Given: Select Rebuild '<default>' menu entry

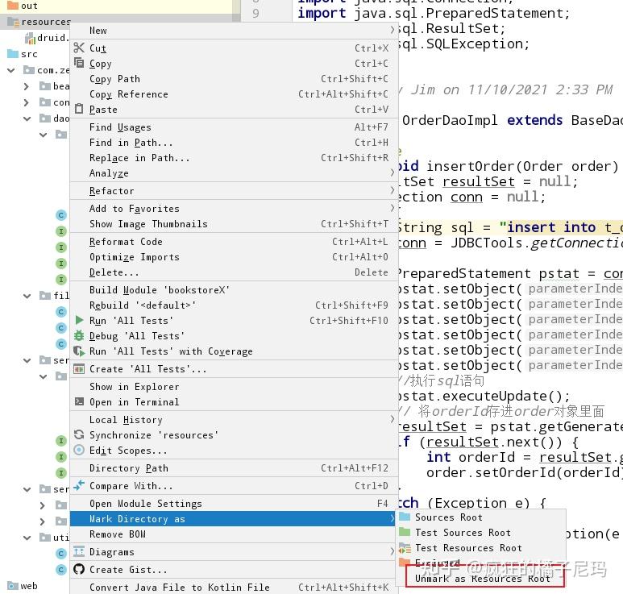Looking at the screenshot, I should click(234, 305).
